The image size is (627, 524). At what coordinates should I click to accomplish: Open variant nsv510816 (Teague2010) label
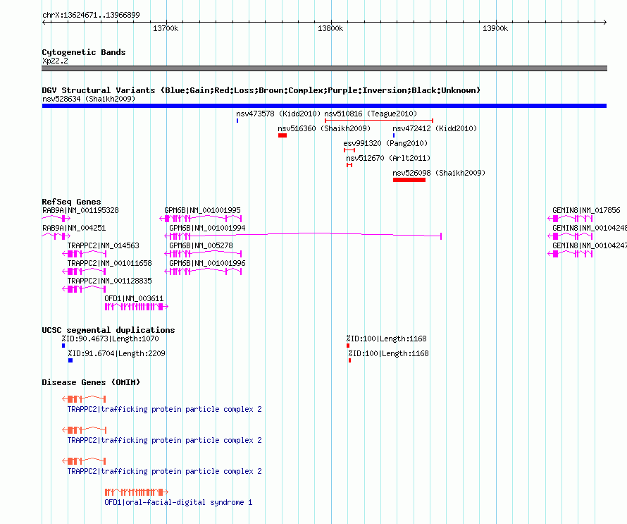coord(371,114)
